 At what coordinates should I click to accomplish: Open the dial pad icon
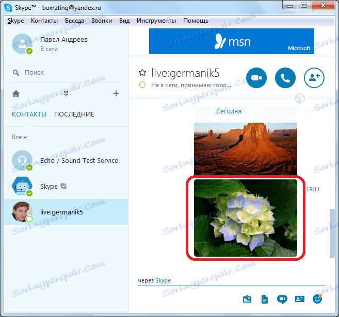66,93
